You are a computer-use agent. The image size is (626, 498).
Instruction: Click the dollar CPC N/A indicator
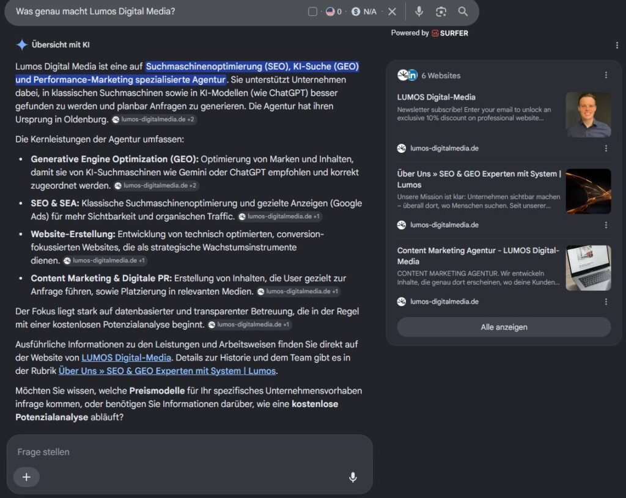coord(364,12)
